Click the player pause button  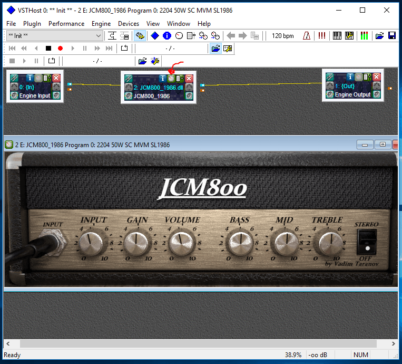(x=85, y=48)
